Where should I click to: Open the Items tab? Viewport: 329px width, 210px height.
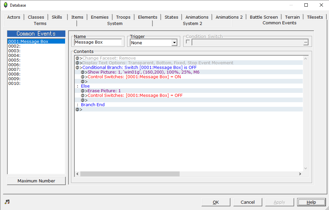point(77,17)
